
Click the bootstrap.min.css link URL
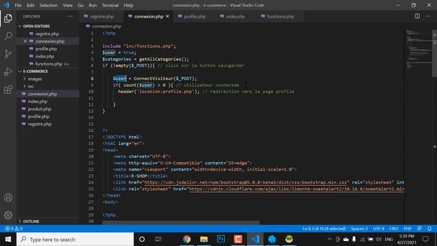pyautogui.click(x=245, y=182)
